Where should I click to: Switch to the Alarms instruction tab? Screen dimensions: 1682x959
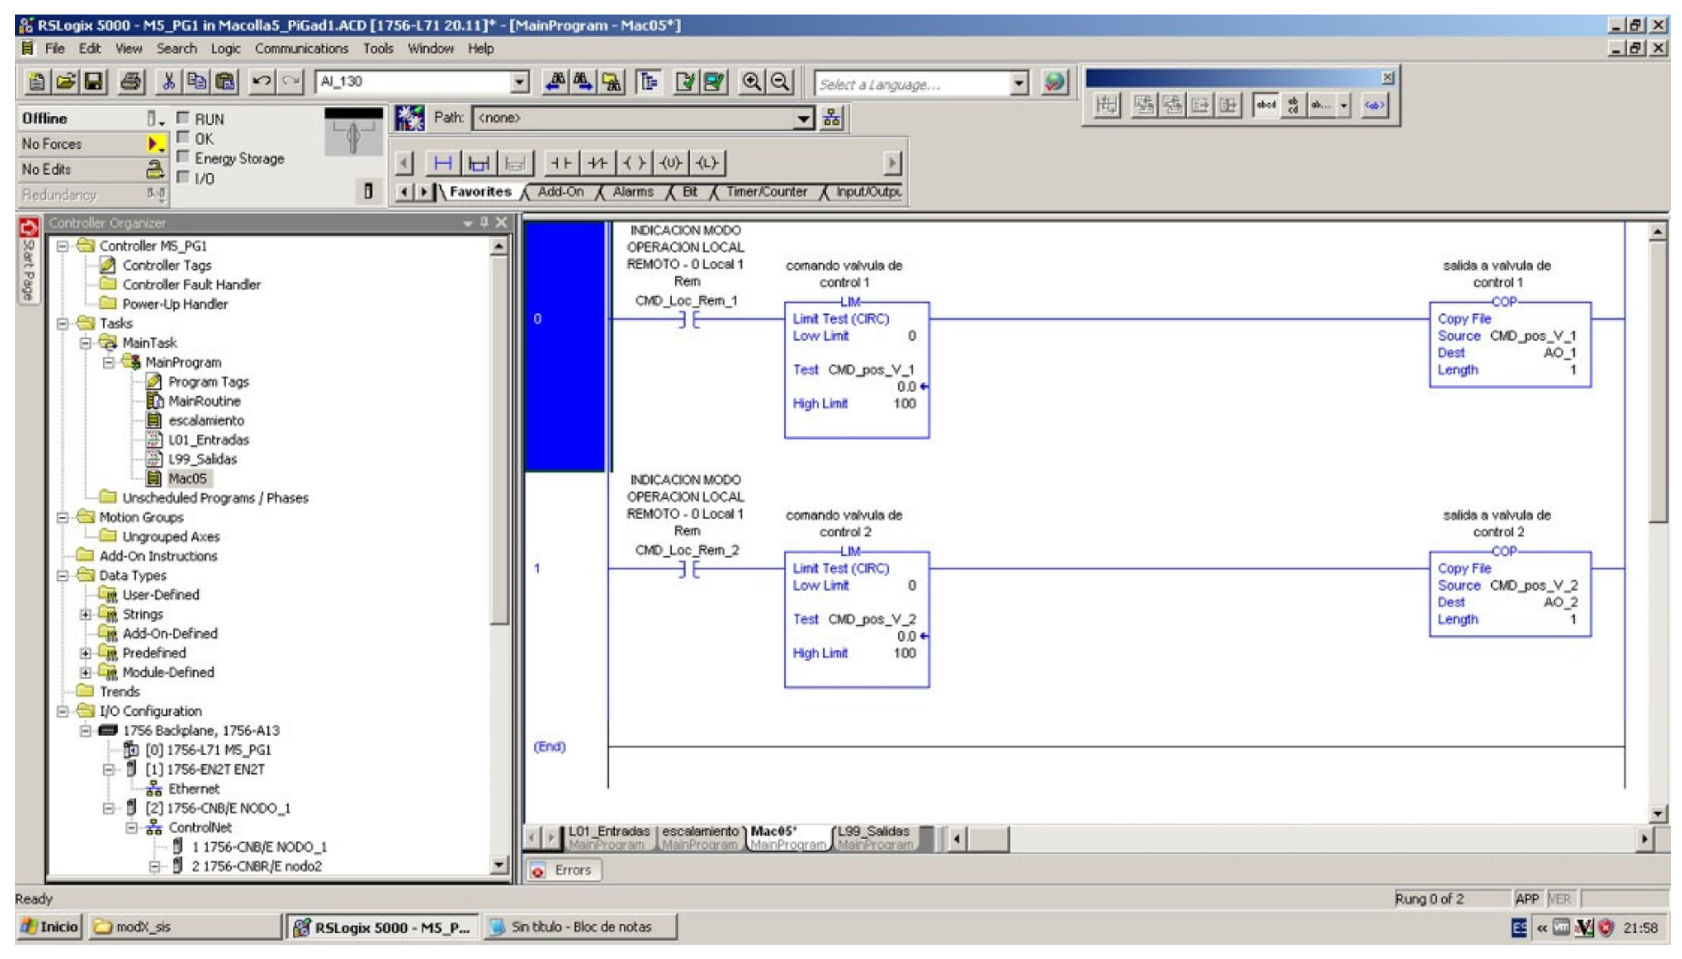pyautogui.click(x=633, y=192)
